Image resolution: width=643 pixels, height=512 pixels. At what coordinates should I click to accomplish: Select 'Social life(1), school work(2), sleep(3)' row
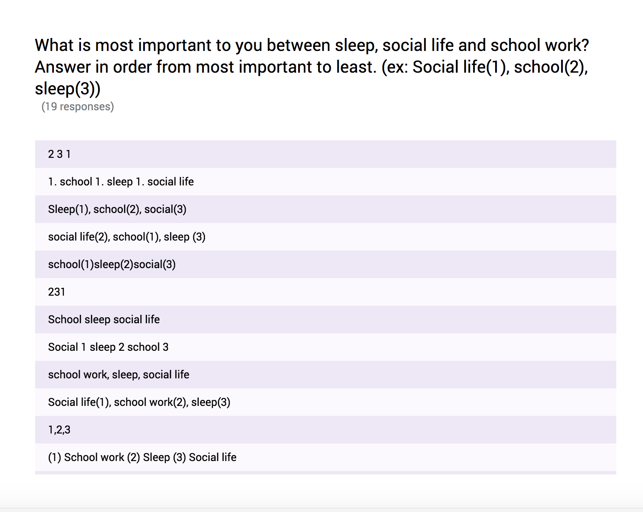[326, 402]
